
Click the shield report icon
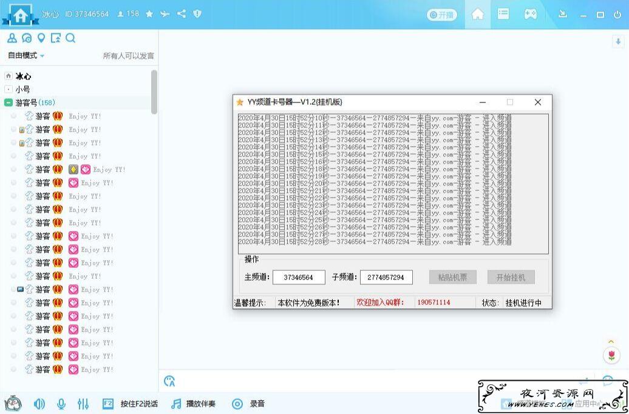pos(197,14)
